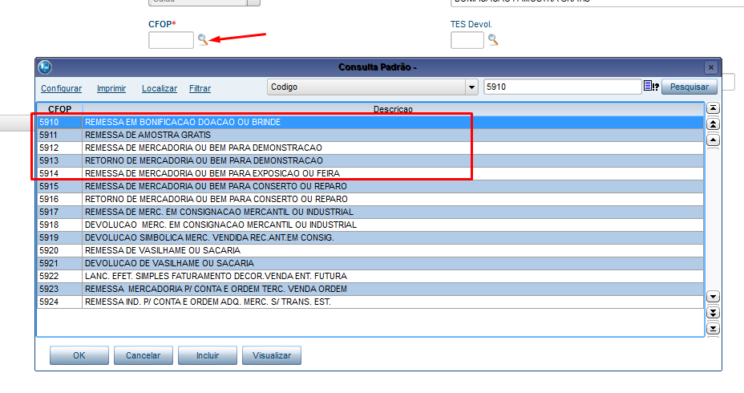
Task: Click the 5911 code cell
Action: click(x=60, y=135)
